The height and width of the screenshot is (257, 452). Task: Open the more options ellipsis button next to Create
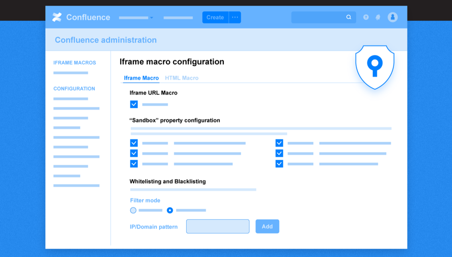(235, 17)
